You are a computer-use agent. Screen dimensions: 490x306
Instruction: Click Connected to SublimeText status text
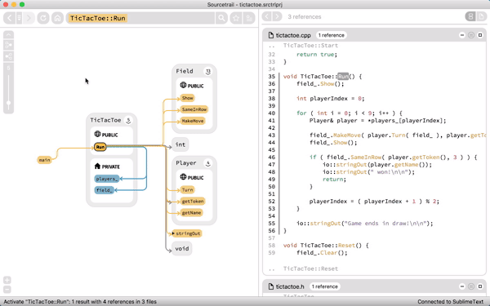tap(450, 302)
